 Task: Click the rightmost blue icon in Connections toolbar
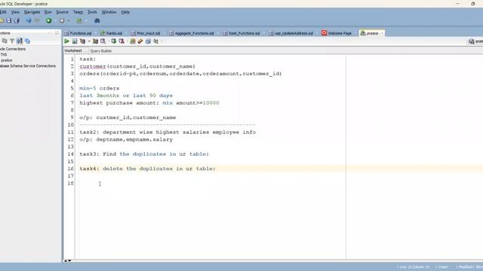pos(27,41)
